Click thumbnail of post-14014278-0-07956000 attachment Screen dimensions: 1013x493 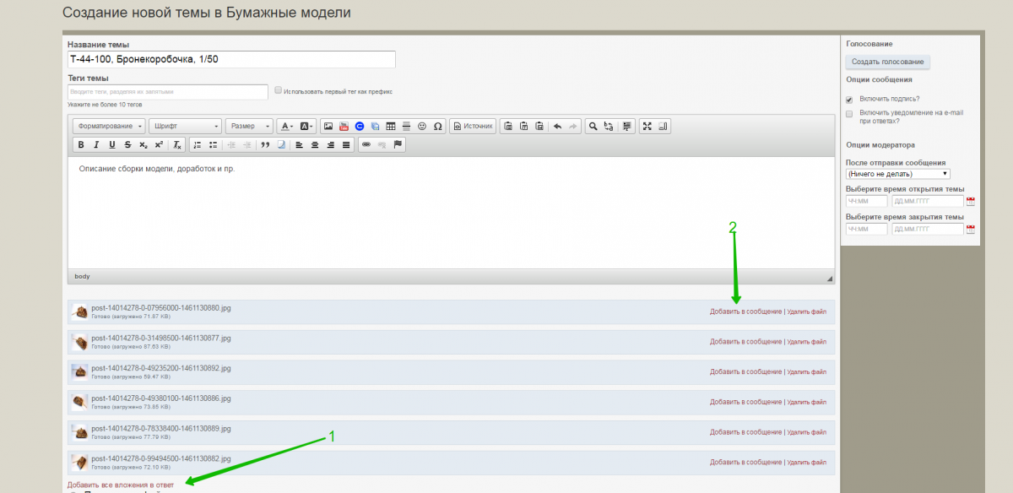point(80,312)
